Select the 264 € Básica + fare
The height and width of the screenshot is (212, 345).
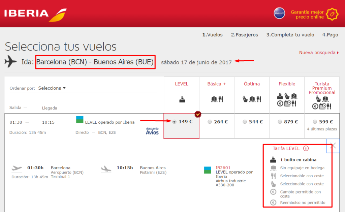pos(210,122)
